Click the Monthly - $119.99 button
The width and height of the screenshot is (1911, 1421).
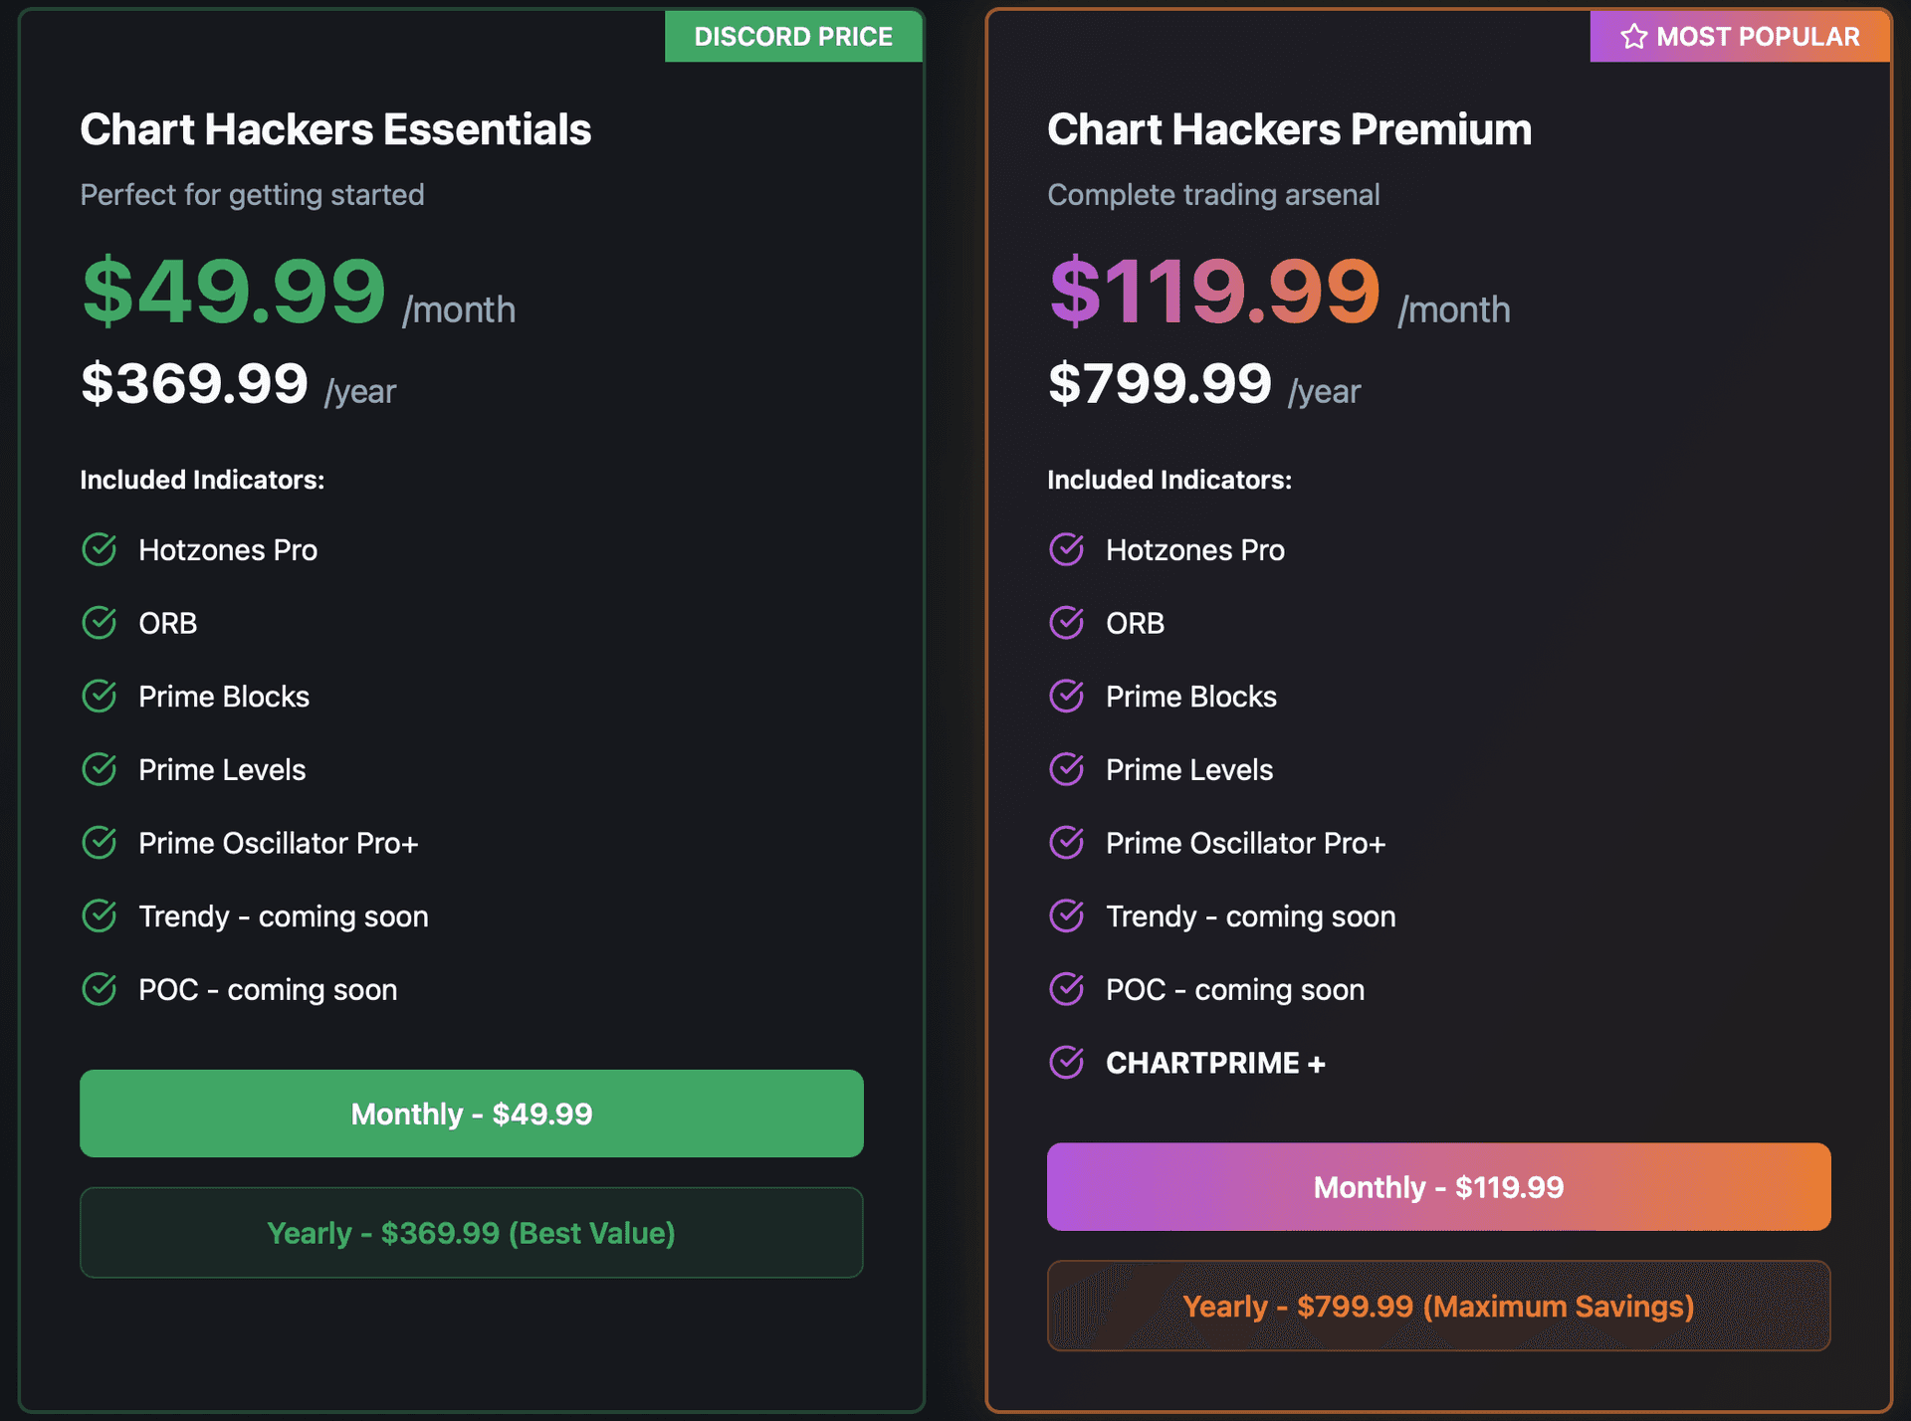(1438, 1186)
